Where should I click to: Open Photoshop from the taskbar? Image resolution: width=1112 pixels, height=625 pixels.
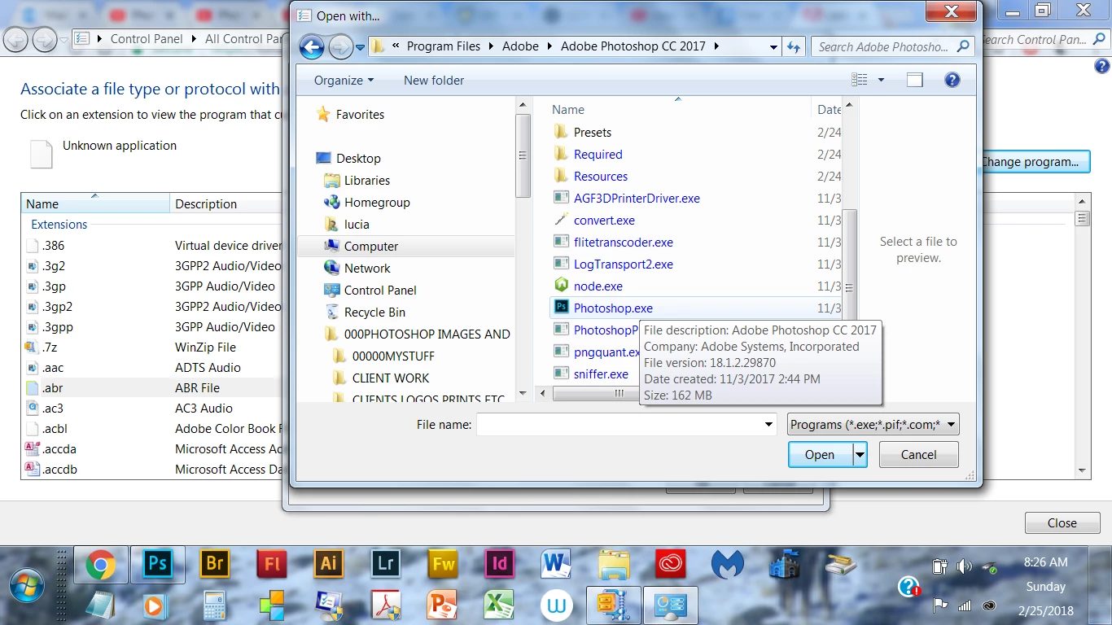(158, 563)
